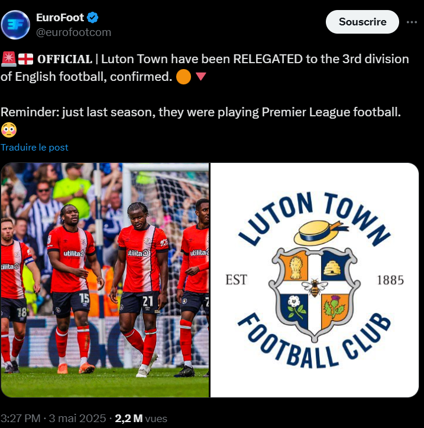Viewport: 424px width, 428px height.
Task: Click the red down-triangle emoji
Action: [x=201, y=76]
